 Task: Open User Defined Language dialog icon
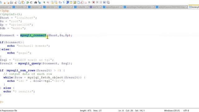tap(71, 2)
